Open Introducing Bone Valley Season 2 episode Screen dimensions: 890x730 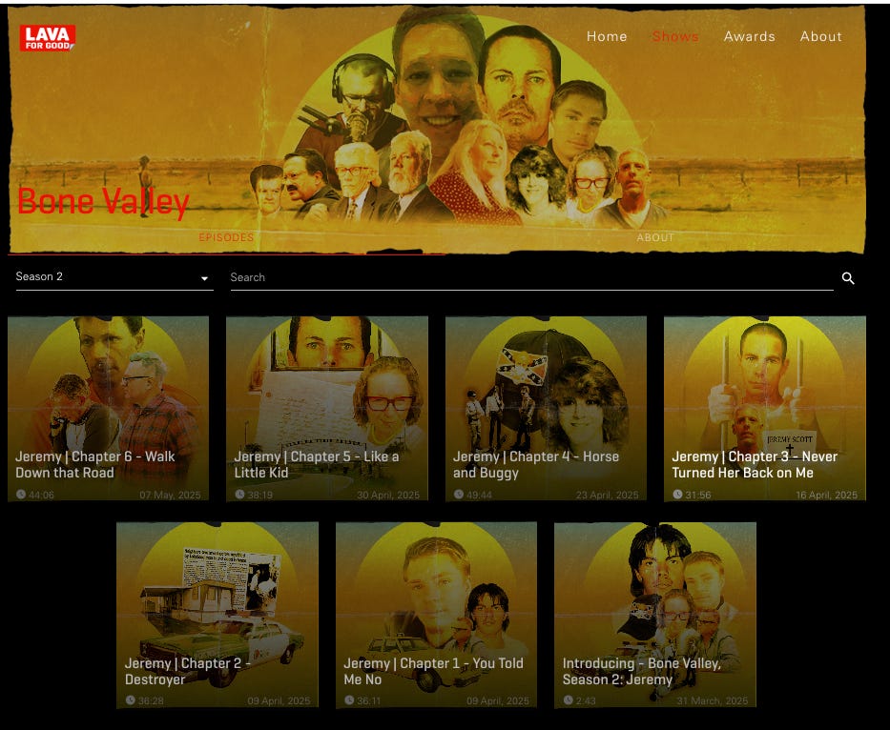pyautogui.click(x=641, y=671)
